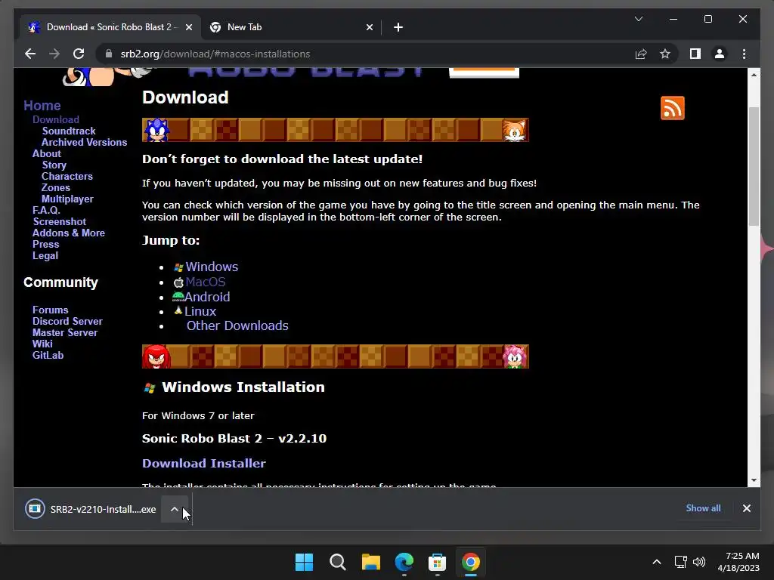Reload the current page
The width and height of the screenshot is (774, 580).
tap(79, 54)
